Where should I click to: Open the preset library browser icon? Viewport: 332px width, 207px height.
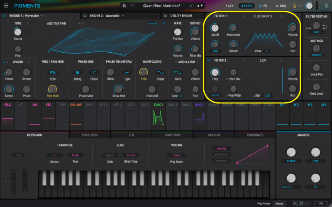coord(124,6)
